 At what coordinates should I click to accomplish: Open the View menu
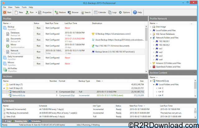pos(10,7)
